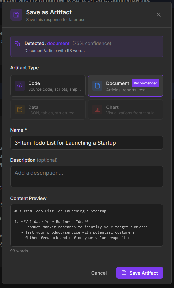Click 'JSON, tables, structured...' subtitle

pos(54,113)
